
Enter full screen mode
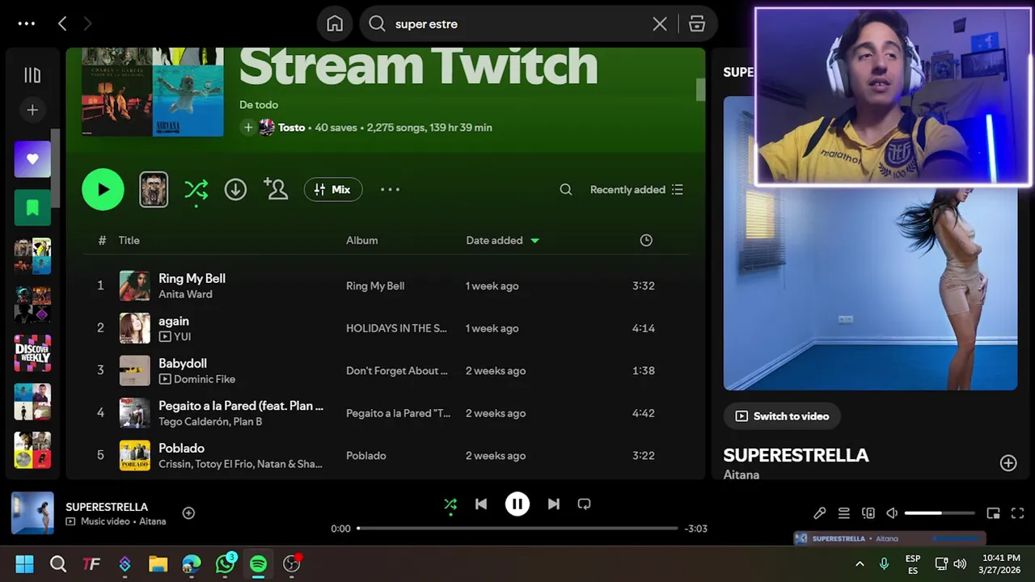tap(1017, 513)
